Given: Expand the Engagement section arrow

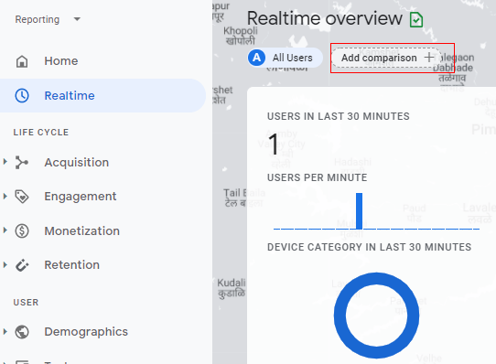Looking at the screenshot, I should pyautogui.click(x=5, y=196).
